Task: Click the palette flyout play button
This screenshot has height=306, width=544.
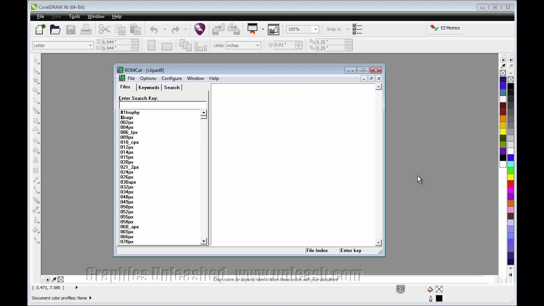Action: 503,60
